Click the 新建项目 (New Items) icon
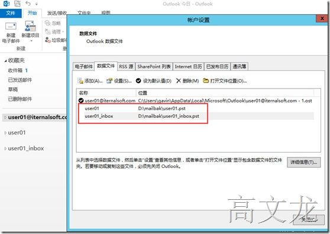This screenshot has height=234, width=330. 30,26
